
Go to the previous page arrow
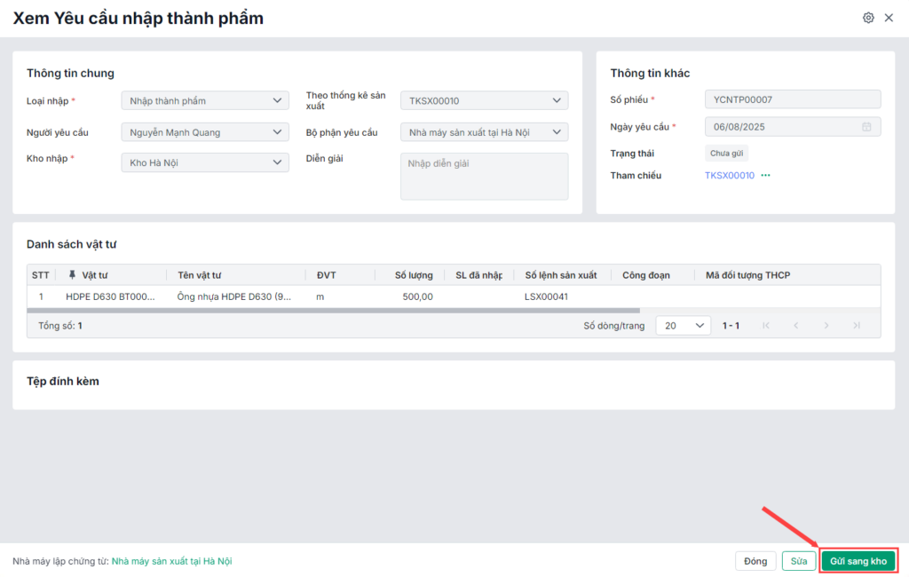796,326
